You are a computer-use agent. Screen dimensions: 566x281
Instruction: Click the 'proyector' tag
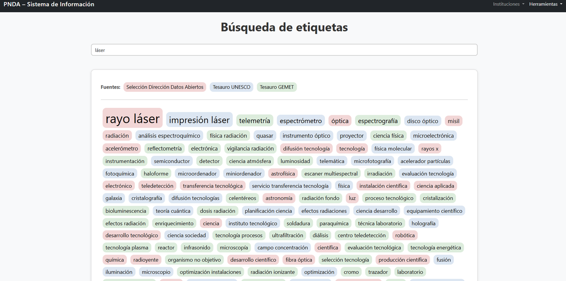(x=352, y=136)
